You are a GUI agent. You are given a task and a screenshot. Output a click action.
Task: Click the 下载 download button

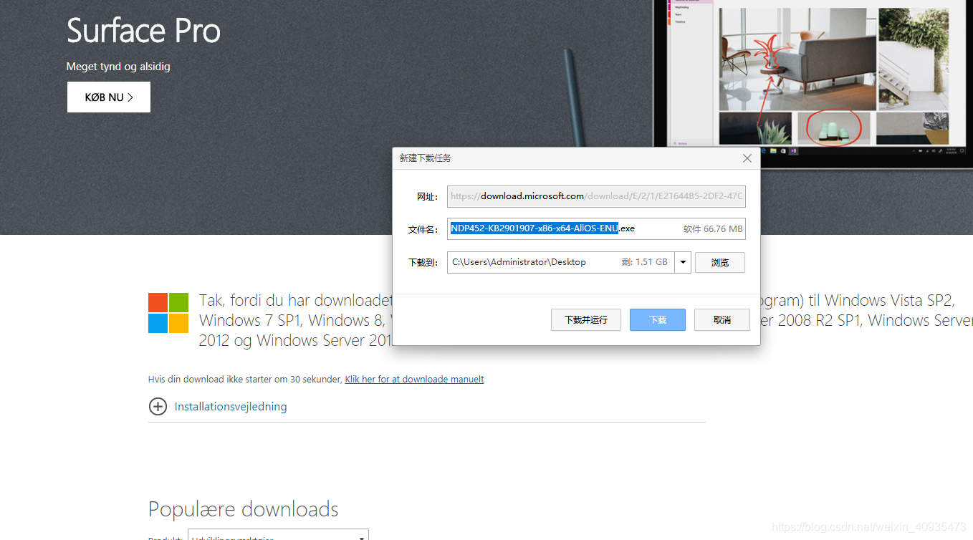tap(658, 320)
